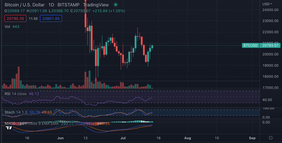282x143 pixels.
Task: Click the 20000.00 price axis label
Action: (x=270, y=54)
